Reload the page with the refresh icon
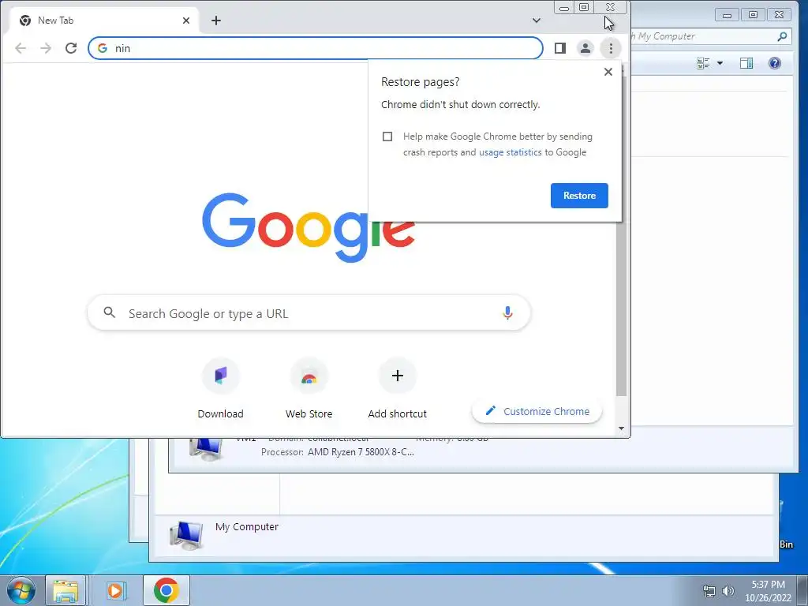The width and height of the screenshot is (808, 606). click(x=71, y=48)
